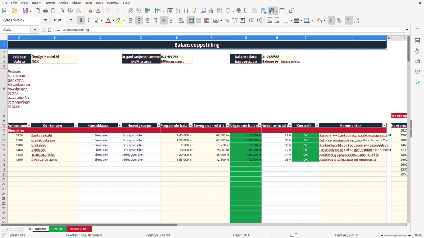This screenshot has width=424, height=238.
Task: Click the formula input line with Balanseoppstilling
Action: (x=232, y=30)
